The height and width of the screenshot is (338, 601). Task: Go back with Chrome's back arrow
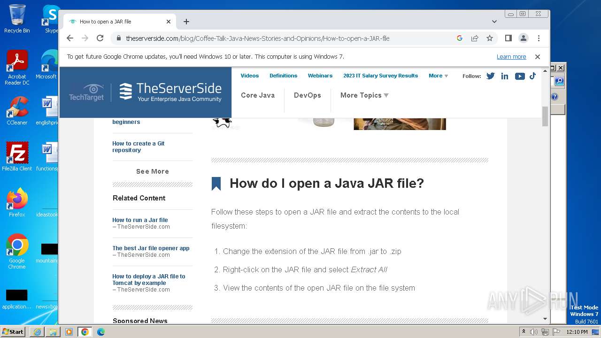click(x=70, y=38)
